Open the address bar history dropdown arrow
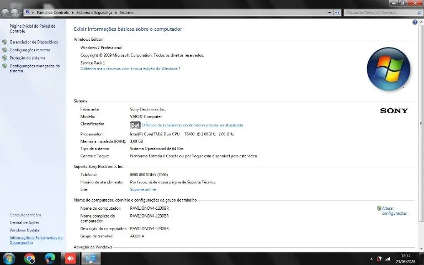 click(330, 13)
